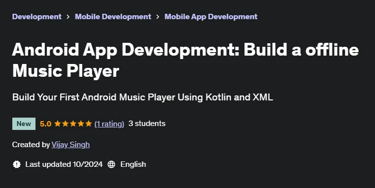Open instructor Vijay Singh's profile
Image resolution: width=375 pixels, height=188 pixels.
pyautogui.click(x=70, y=145)
